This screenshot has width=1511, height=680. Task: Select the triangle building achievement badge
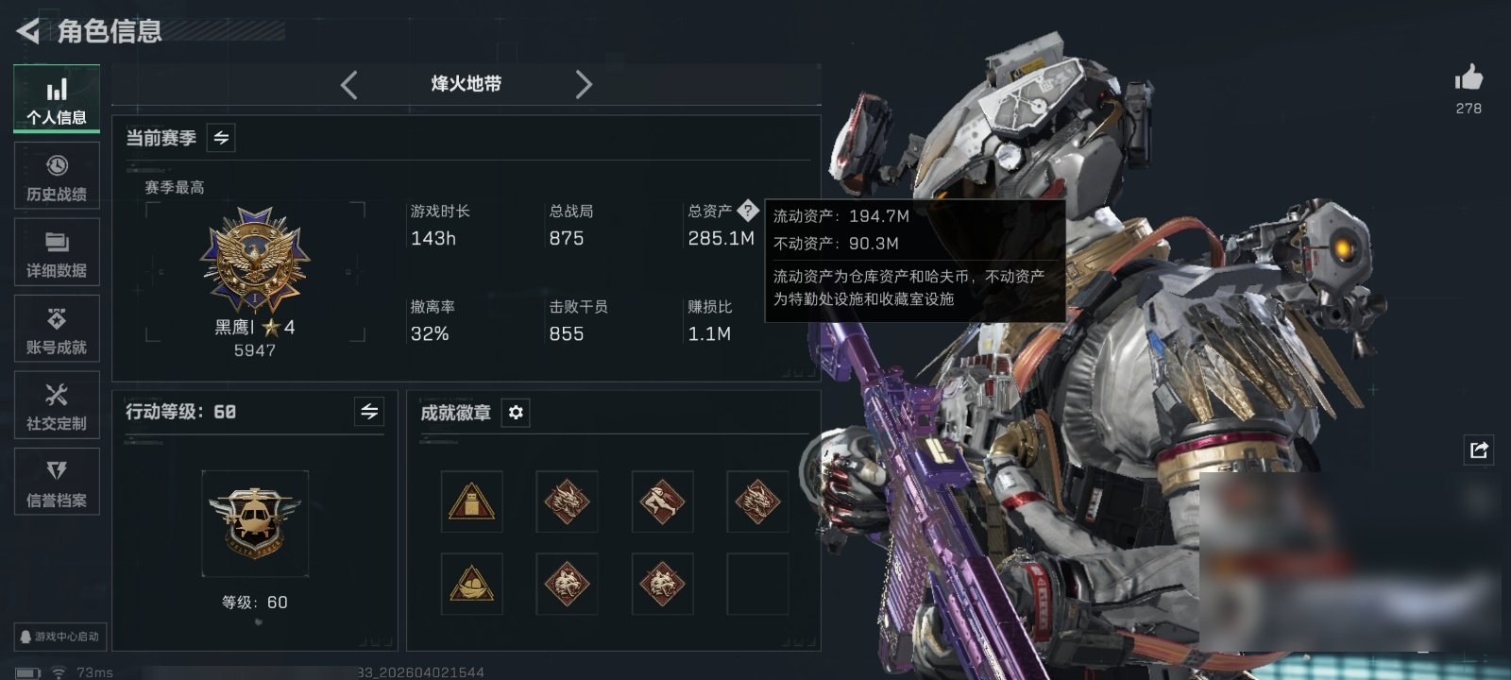[472, 501]
